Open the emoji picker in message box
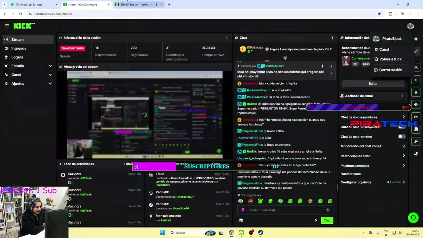The width and height of the screenshot is (423, 238). pyautogui.click(x=328, y=210)
